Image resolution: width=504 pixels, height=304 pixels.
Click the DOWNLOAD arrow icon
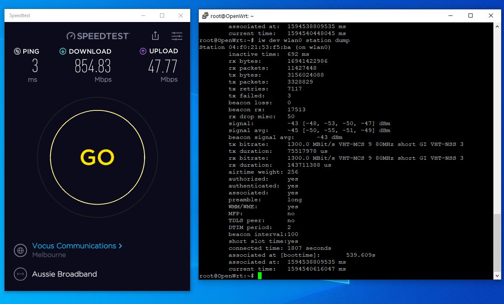63,51
